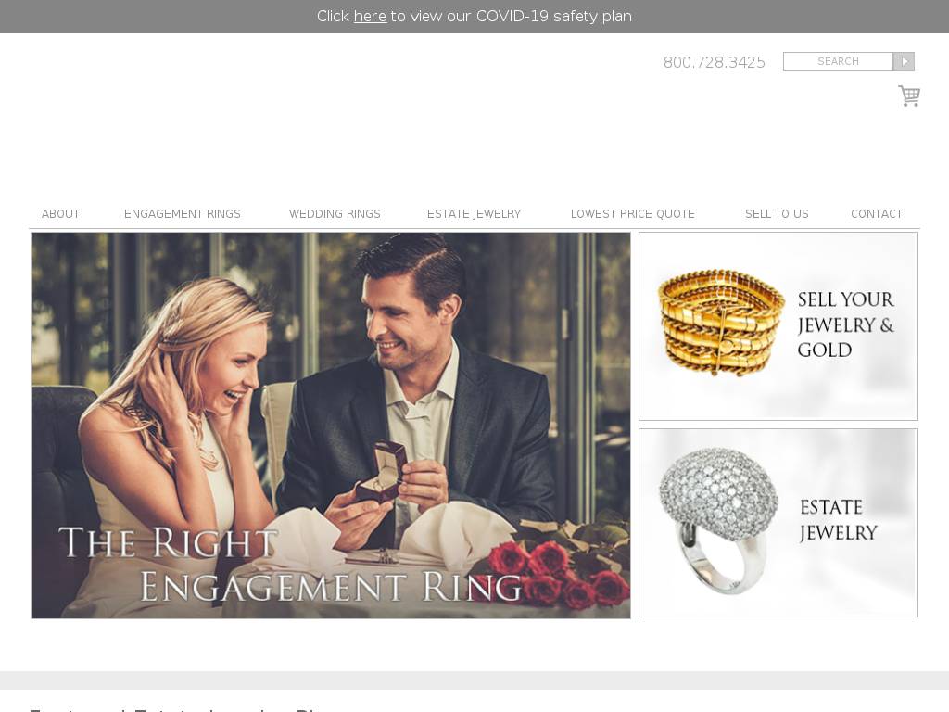The height and width of the screenshot is (712, 949).
Task: Choose Sell To Us menu item
Action: point(777,214)
